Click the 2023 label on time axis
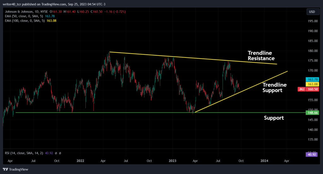The height and width of the screenshot is (174, 323). [173, 161]
